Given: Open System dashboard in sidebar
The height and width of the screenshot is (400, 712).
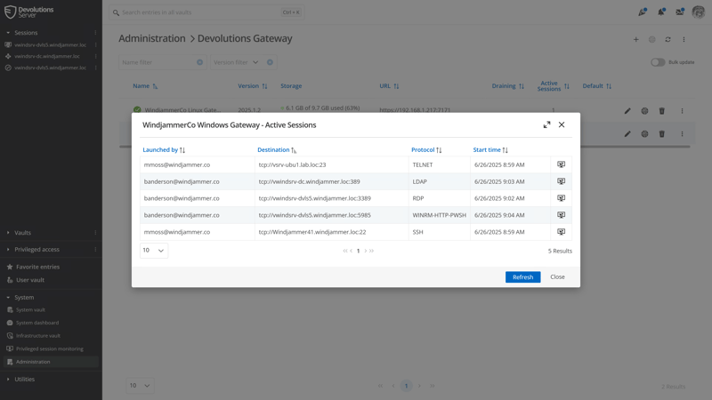Looking at the screenshot, I should click(37, 323).
